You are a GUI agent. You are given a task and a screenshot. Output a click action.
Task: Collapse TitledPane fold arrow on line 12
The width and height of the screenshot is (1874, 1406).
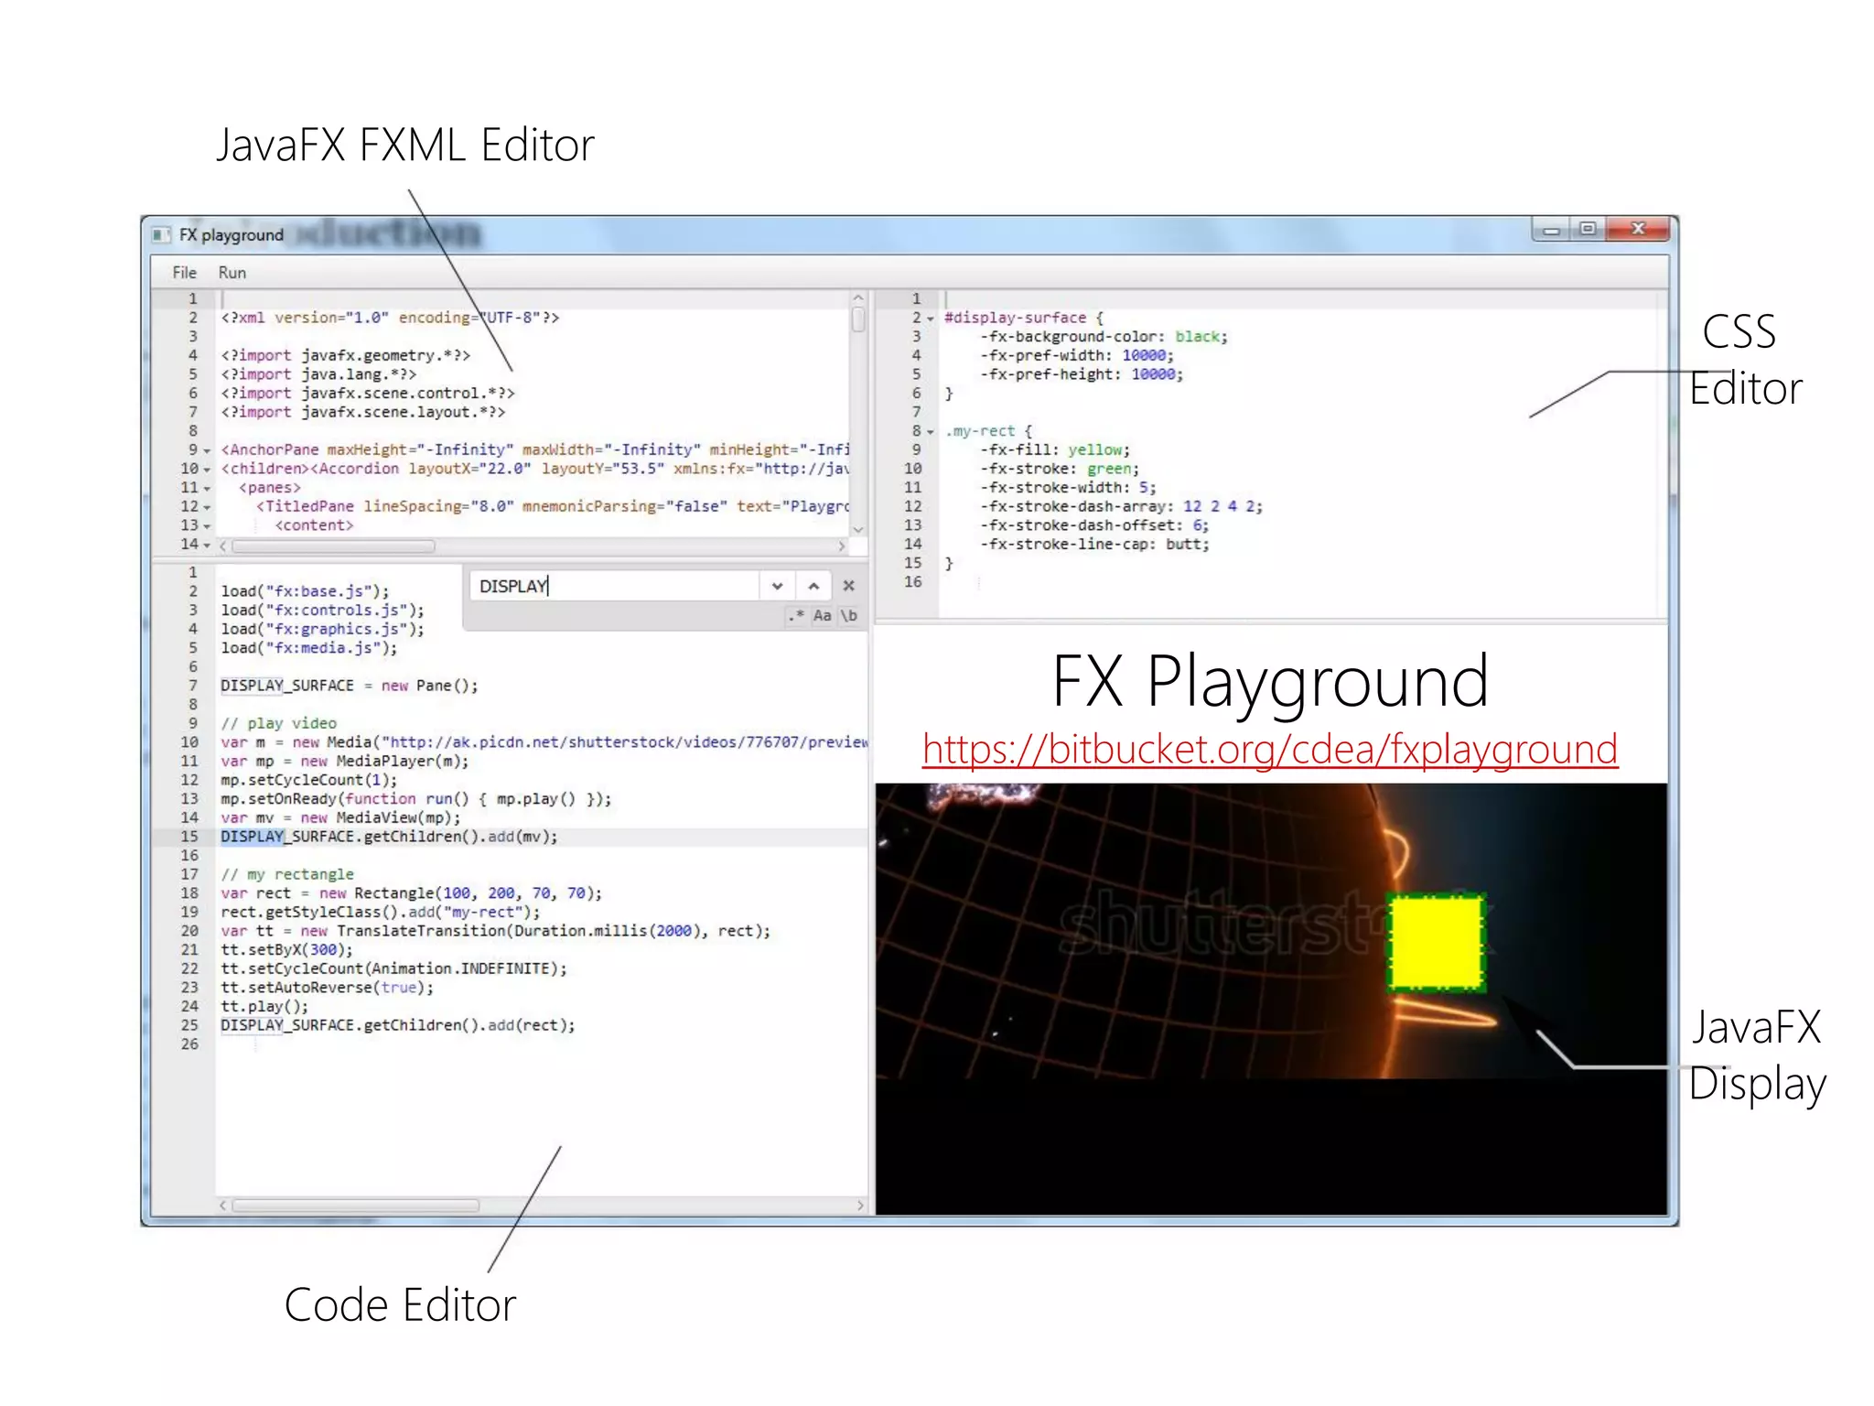pyautogui.click(x=207, y=508)
